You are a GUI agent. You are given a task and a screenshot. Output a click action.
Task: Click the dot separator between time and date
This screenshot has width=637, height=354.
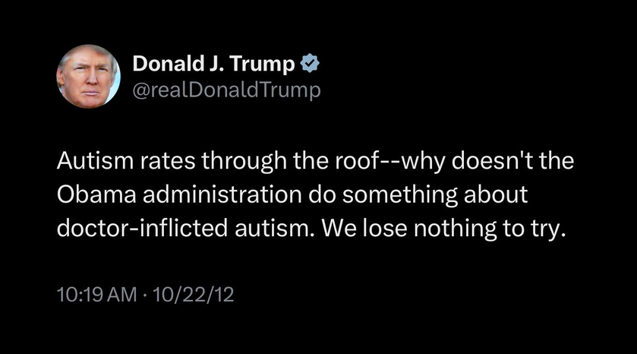144,295
